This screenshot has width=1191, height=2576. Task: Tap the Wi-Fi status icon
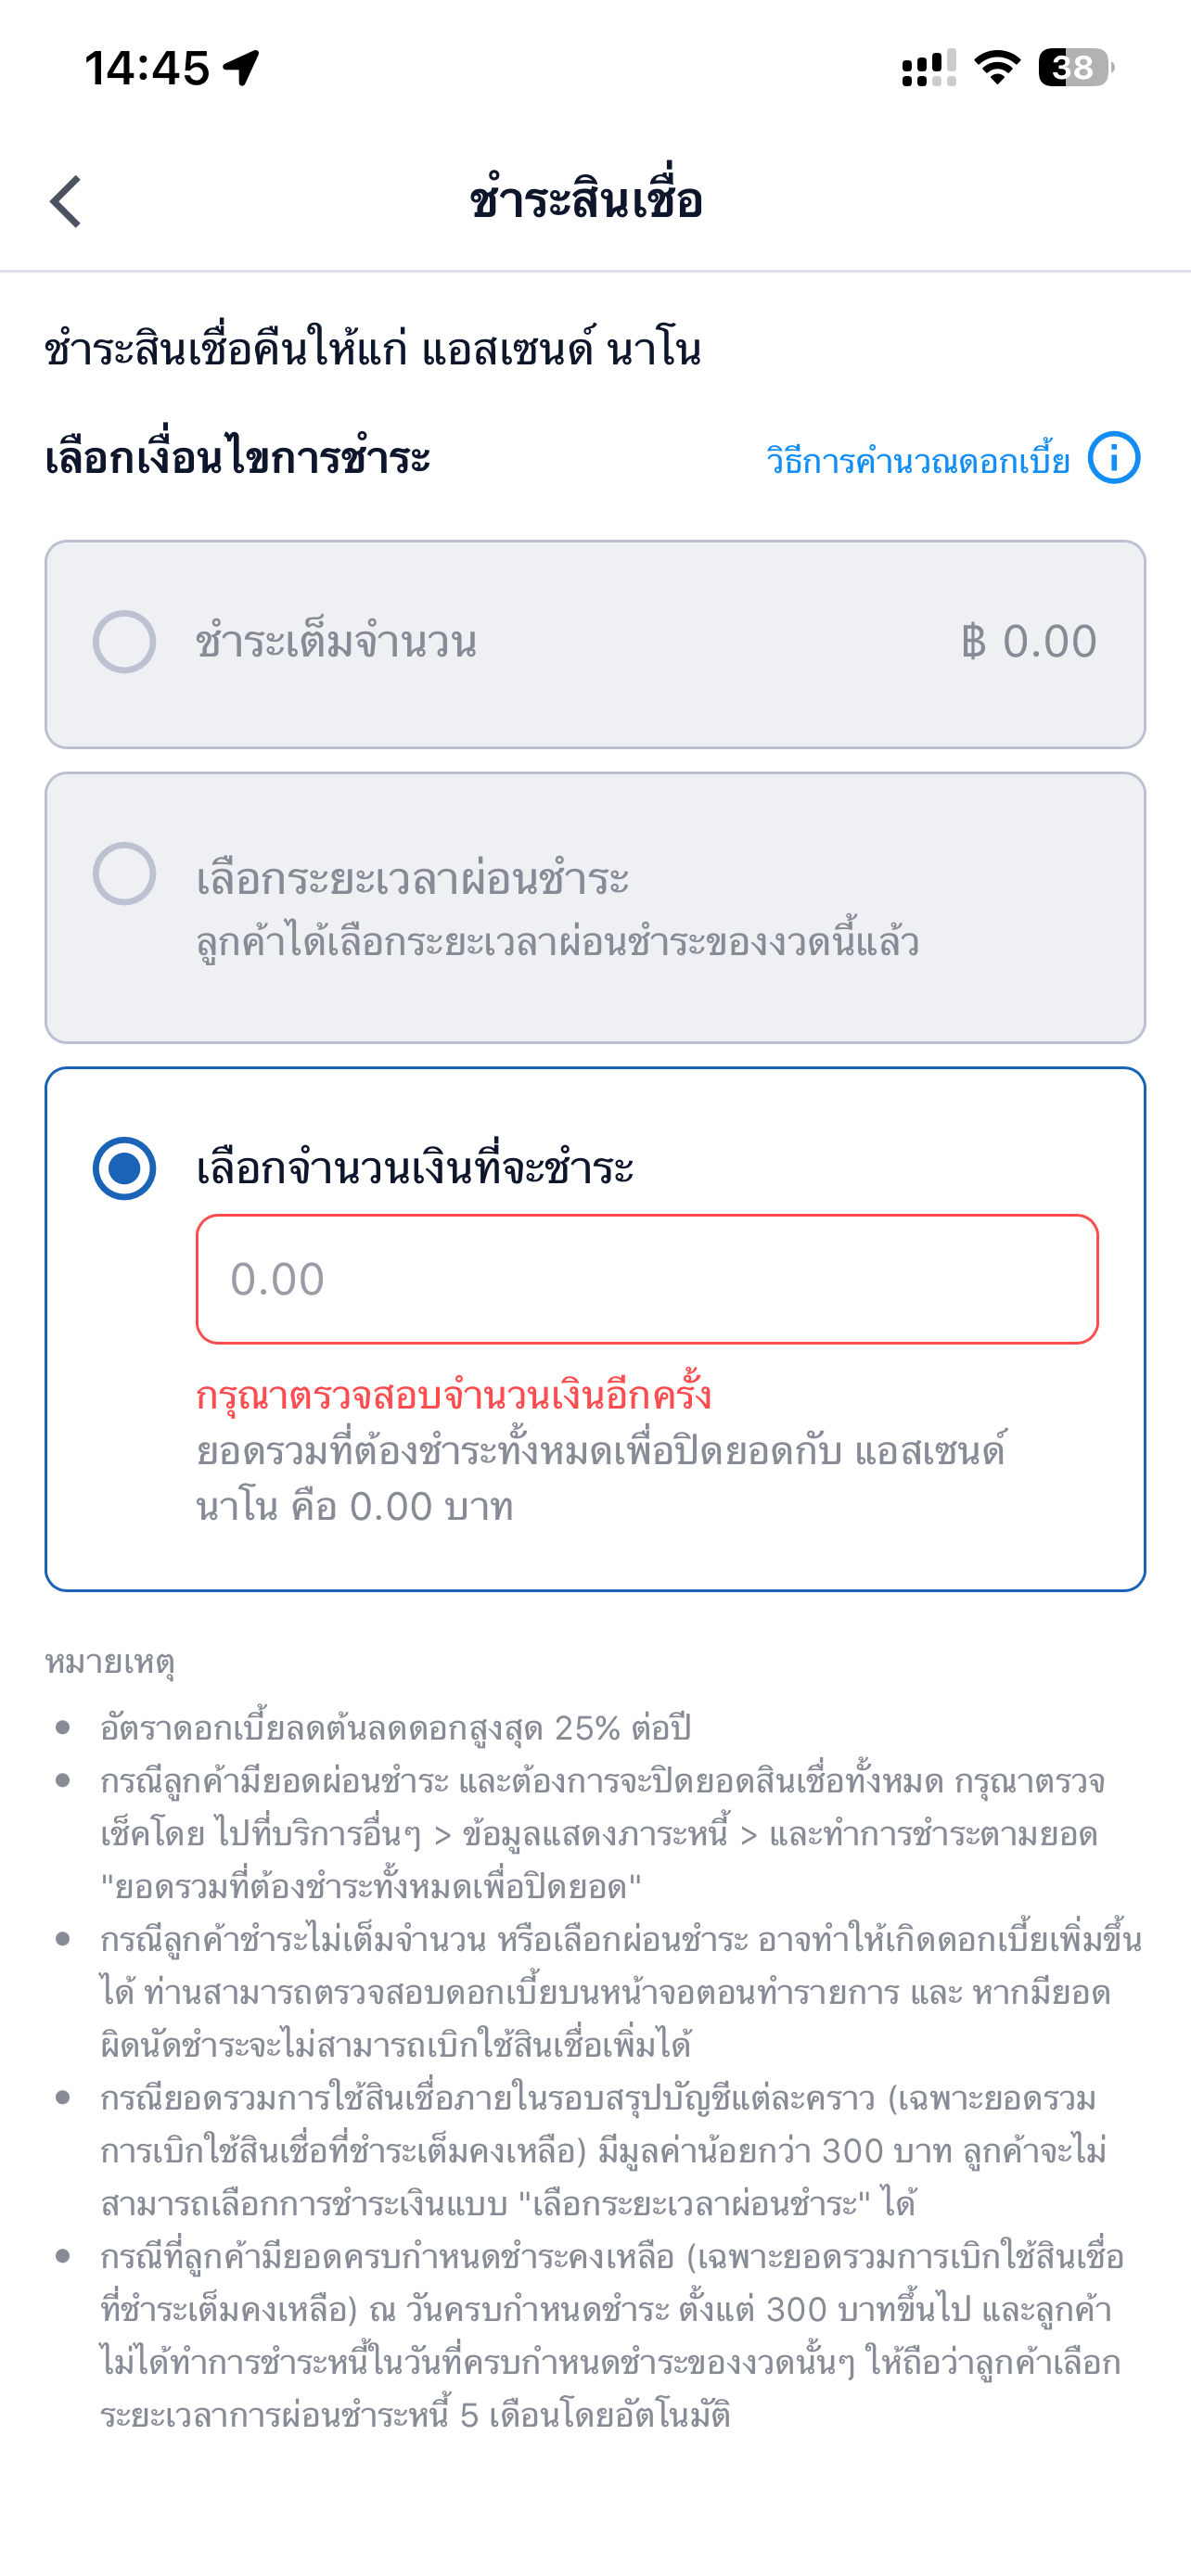tap(997, 68)
